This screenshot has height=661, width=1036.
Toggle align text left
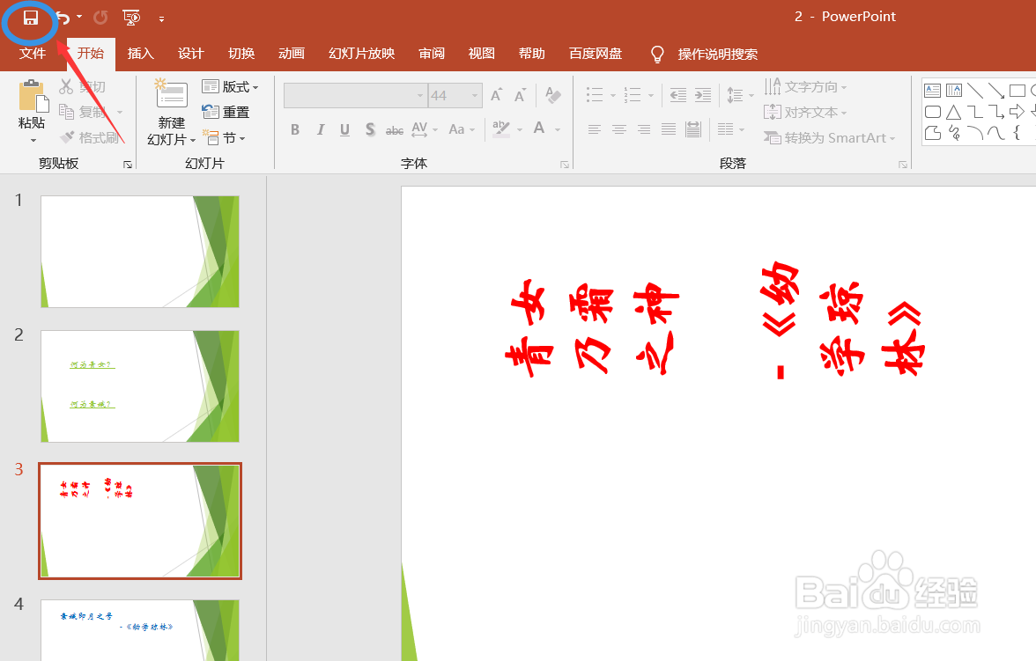coord(595,129)
